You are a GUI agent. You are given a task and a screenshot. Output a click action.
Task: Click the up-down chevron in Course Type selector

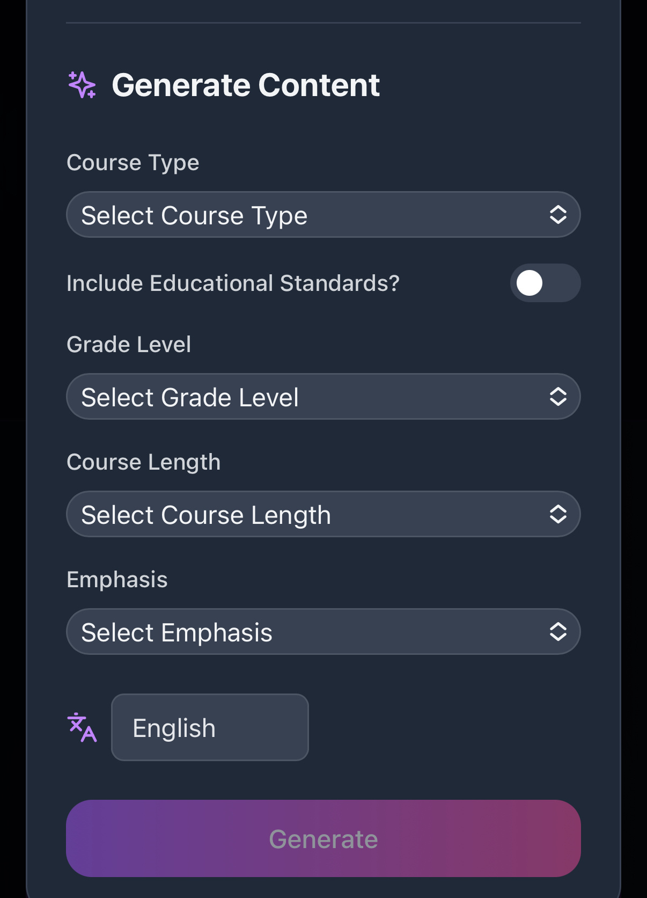click(558, 215)
